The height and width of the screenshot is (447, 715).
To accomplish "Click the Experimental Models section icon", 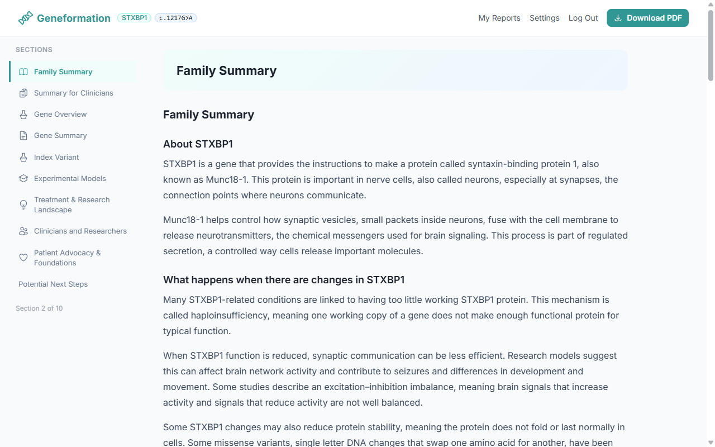I will click(x=23, y=178).
